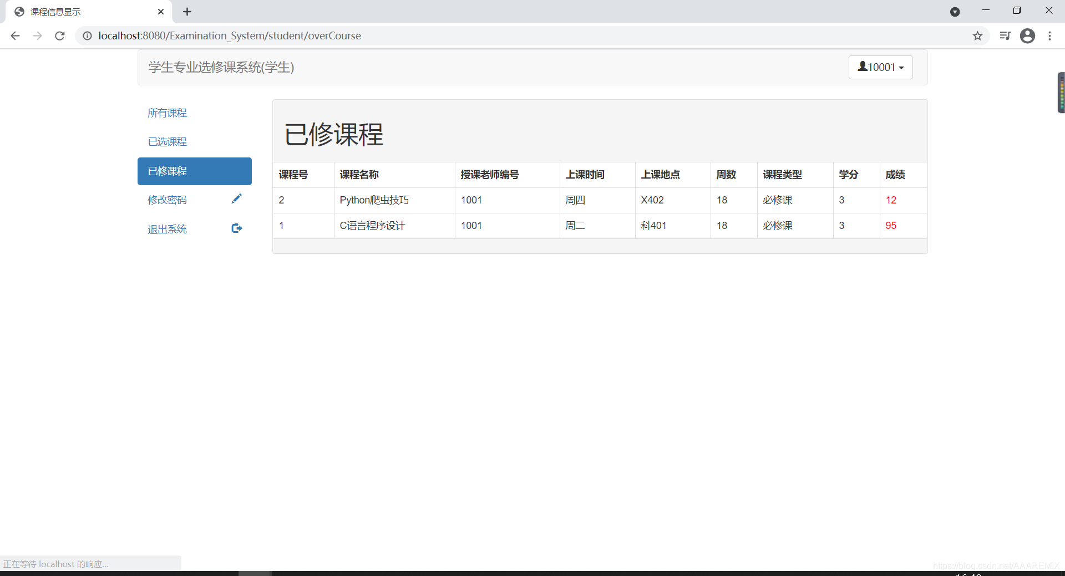
Task: Open a new tab with plus icon
Action: click(x=187, y=12)
